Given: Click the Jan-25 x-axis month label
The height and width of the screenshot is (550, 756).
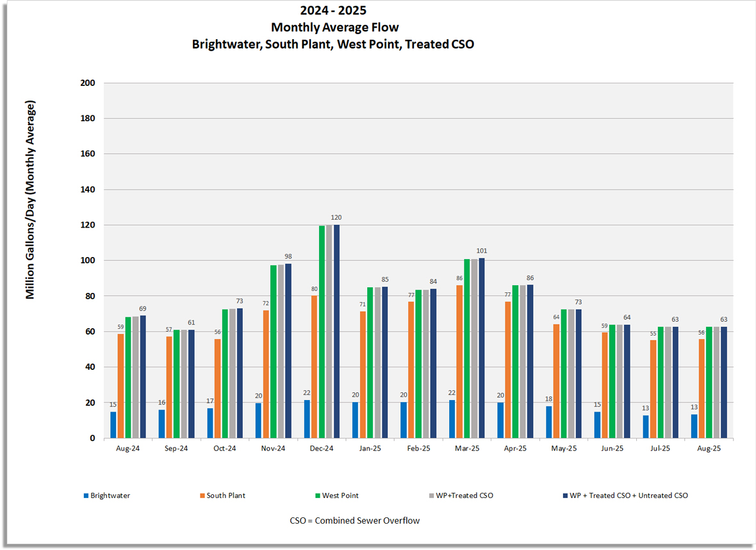Looking at the screenshot, I should tap(370, 449).
